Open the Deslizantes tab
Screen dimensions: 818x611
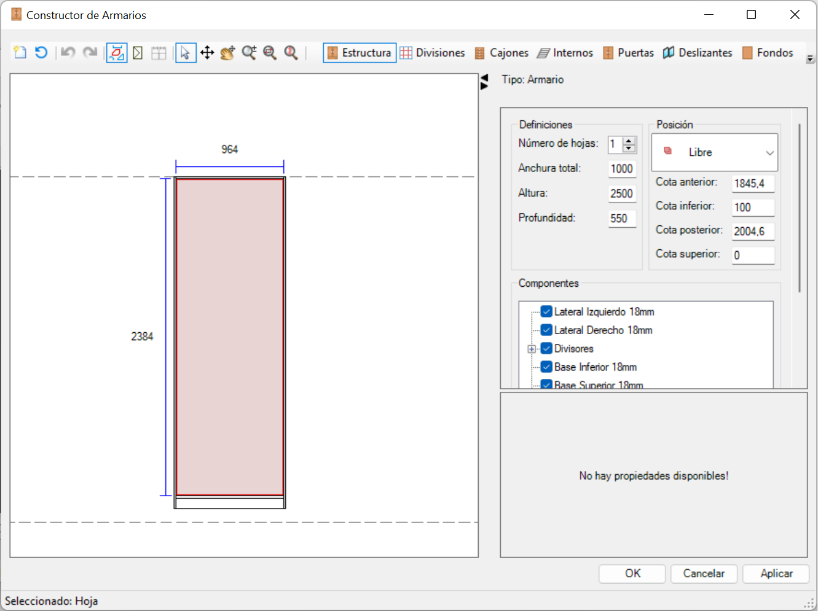(x=698, y=53)
